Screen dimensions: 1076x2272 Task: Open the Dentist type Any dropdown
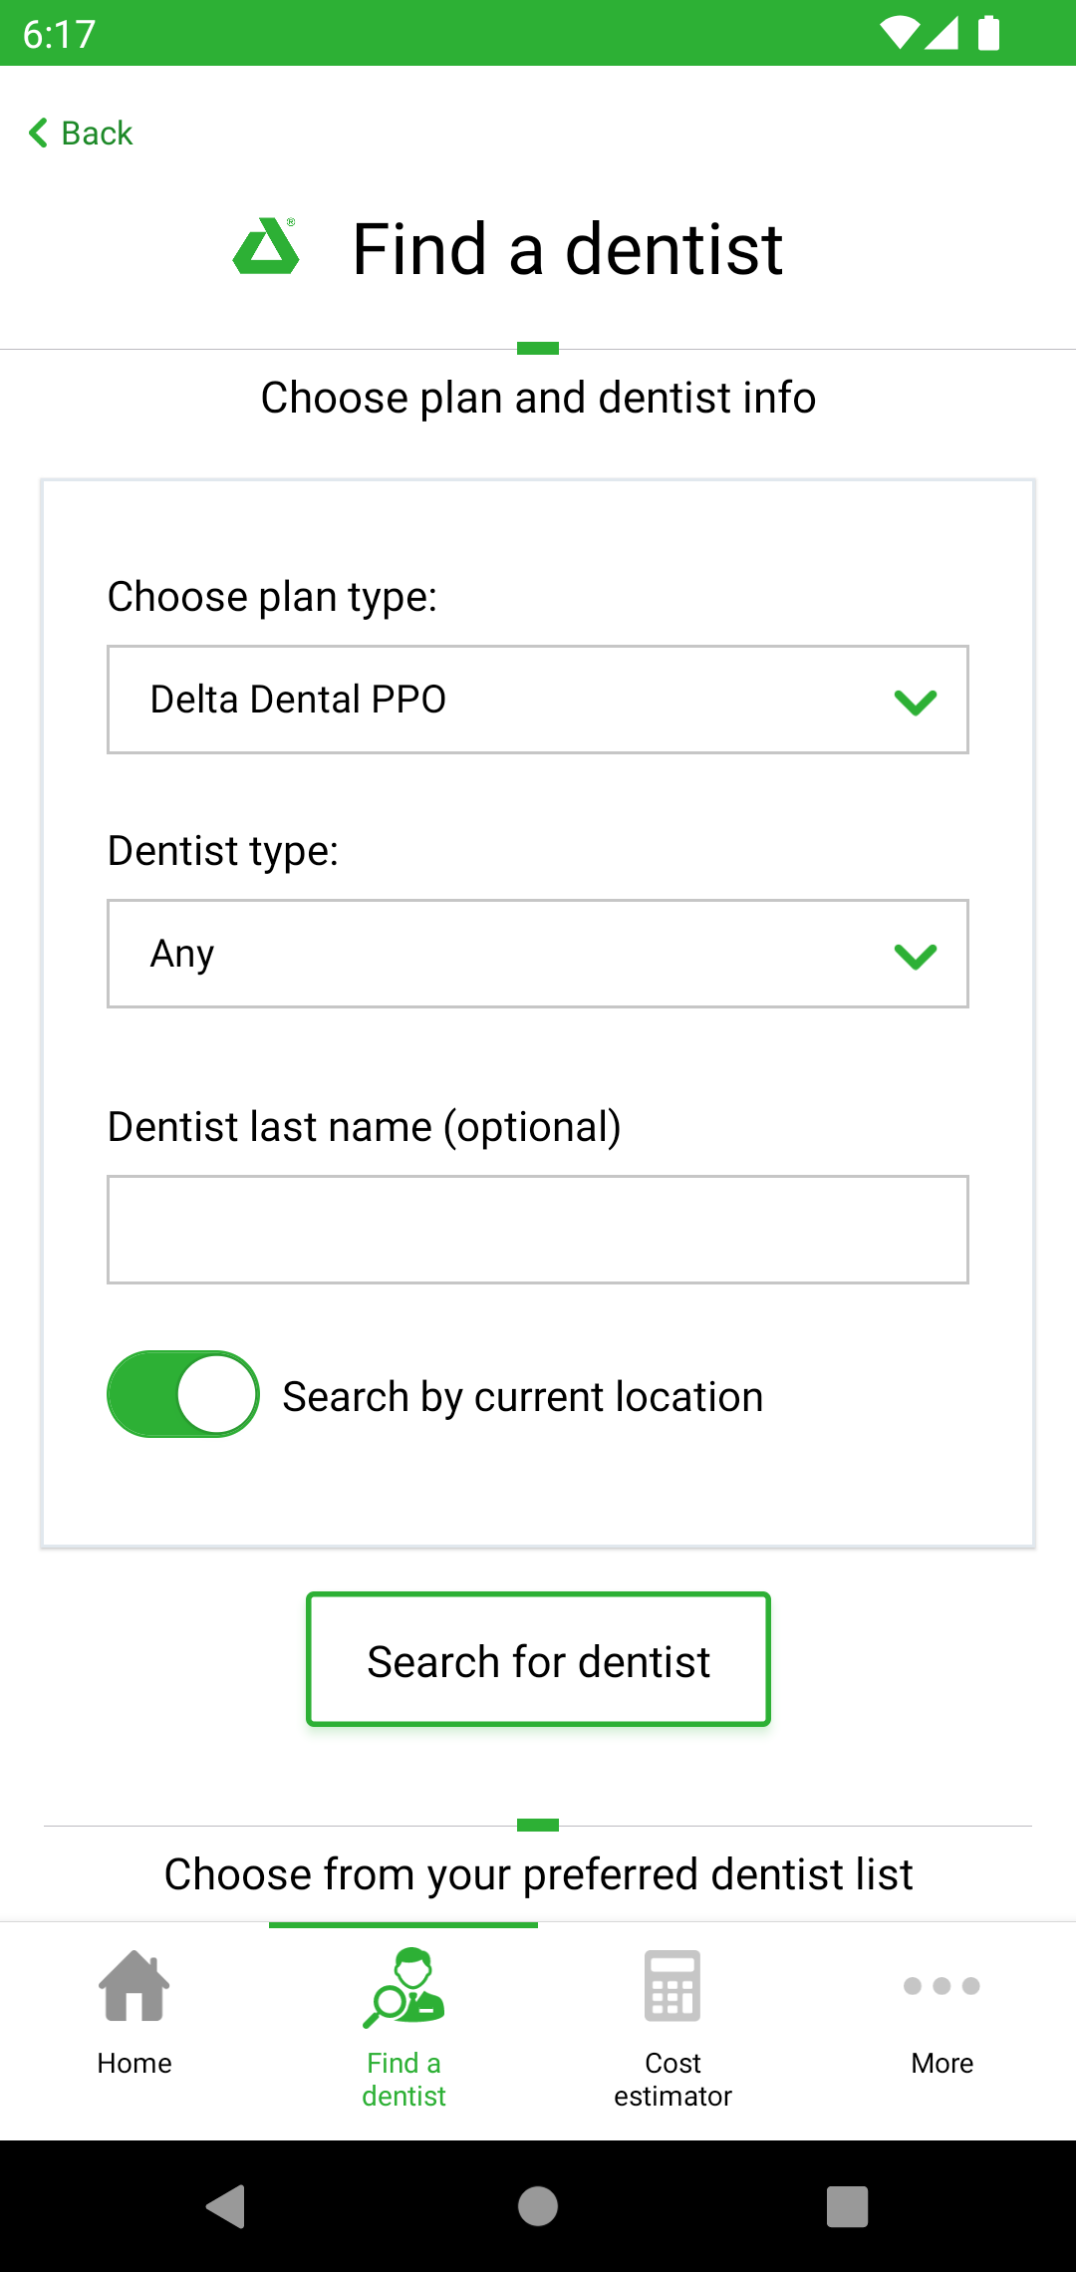538,954
